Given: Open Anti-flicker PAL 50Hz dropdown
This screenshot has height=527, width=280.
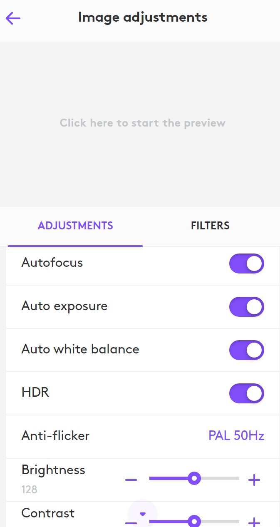Looking at the screenshot, I should point(236,436).
